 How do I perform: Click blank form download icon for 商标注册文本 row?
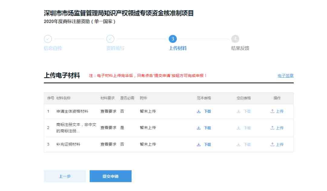point(239,128)
